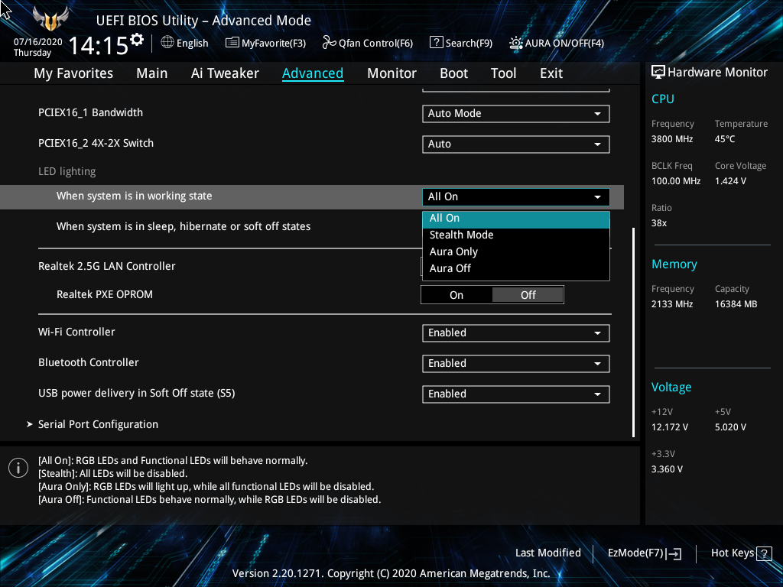Select Stealth Mode option
The image size is (783, 587).
516,235
